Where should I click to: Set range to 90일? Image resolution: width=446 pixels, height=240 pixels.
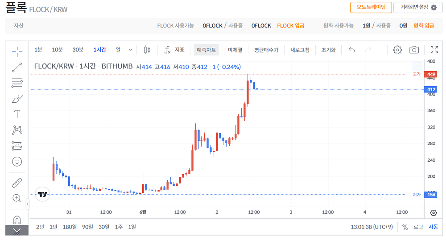click(x=87, y=227)
